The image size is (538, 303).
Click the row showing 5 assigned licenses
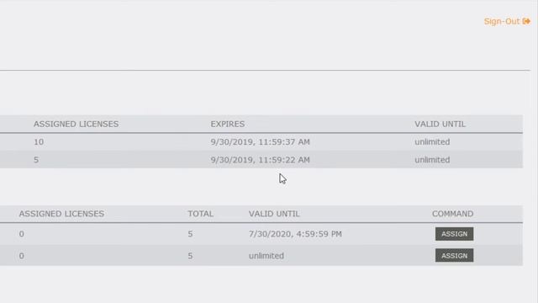click(261, 160)
